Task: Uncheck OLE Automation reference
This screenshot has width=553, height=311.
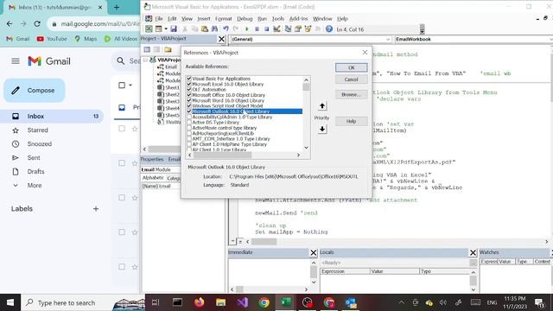Action: click(189, 90)
